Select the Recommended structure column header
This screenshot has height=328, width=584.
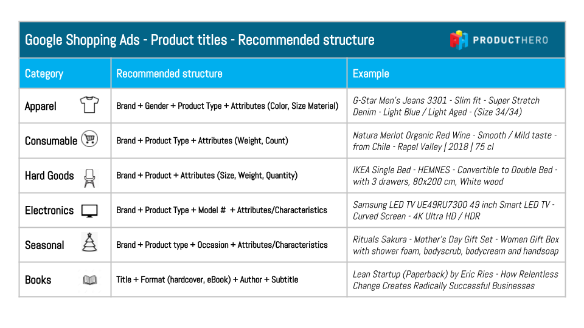[229, 73]
